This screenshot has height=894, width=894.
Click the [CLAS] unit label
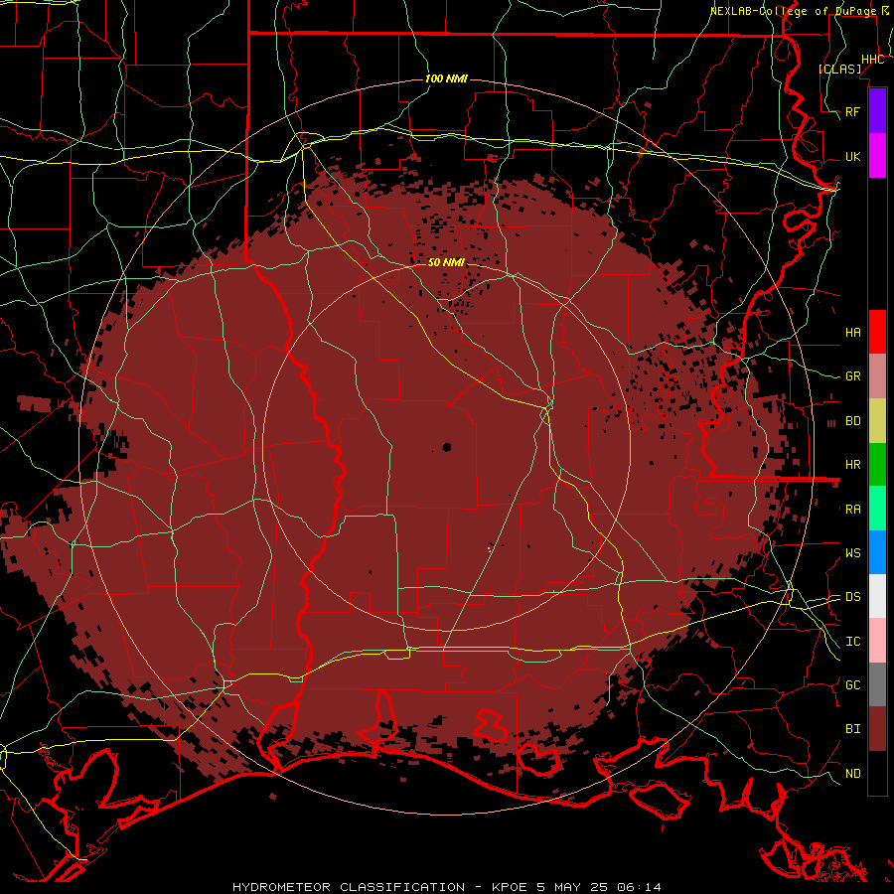839,70
